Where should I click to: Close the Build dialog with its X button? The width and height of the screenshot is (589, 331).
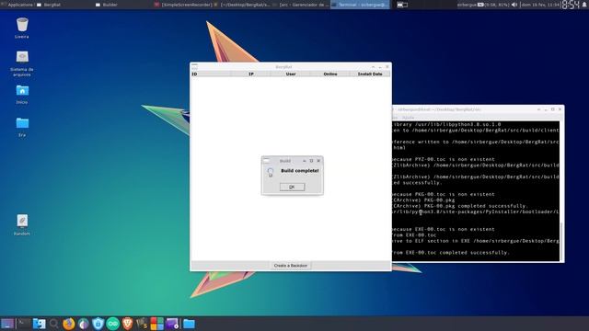pyautogui.click(x=318, y=161)
